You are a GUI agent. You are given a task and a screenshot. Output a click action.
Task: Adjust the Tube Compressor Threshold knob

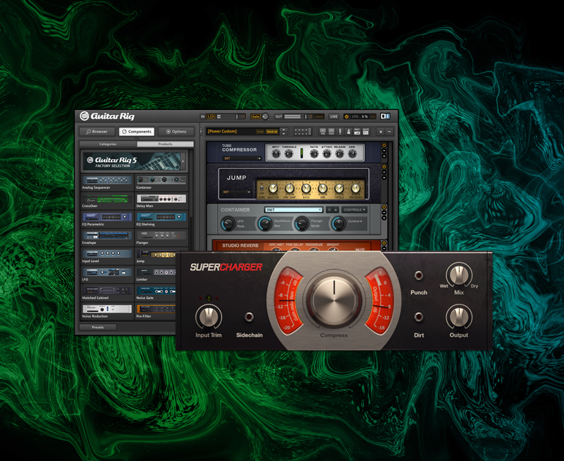[289, 154]
